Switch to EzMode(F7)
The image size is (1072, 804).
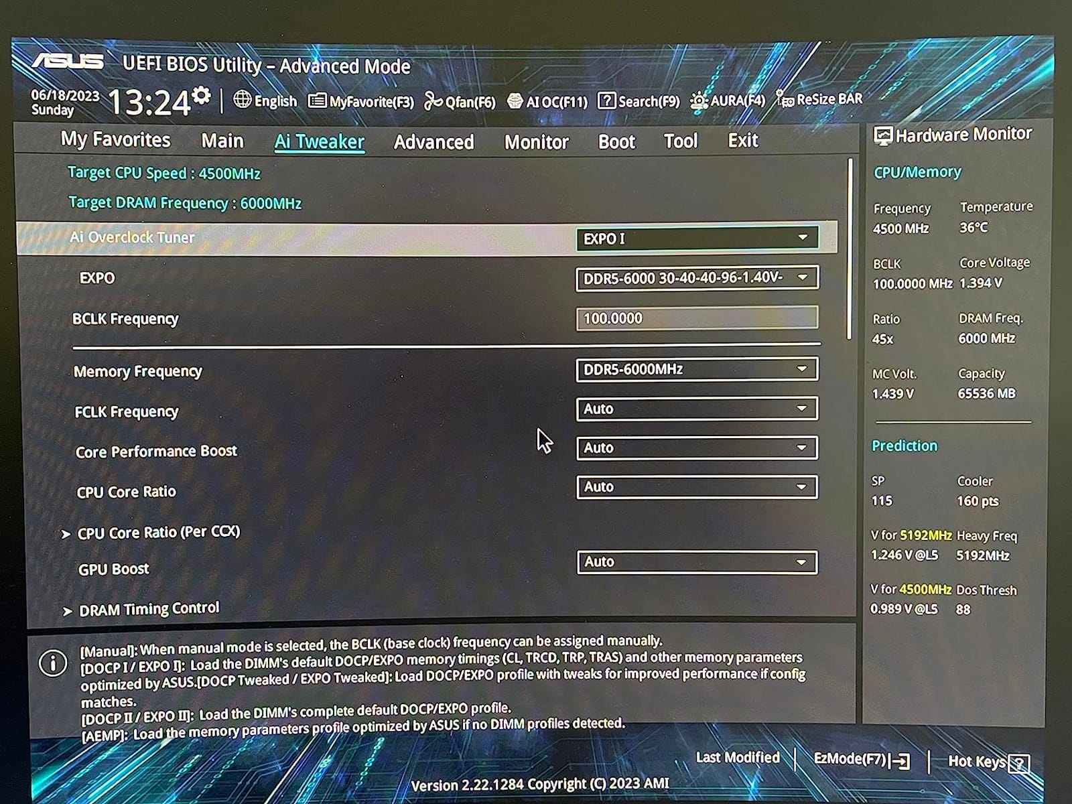click(x=862, y=759)
